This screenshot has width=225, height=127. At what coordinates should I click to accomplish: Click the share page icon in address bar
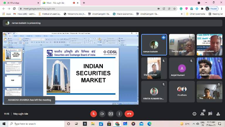[x=169, y=9]
